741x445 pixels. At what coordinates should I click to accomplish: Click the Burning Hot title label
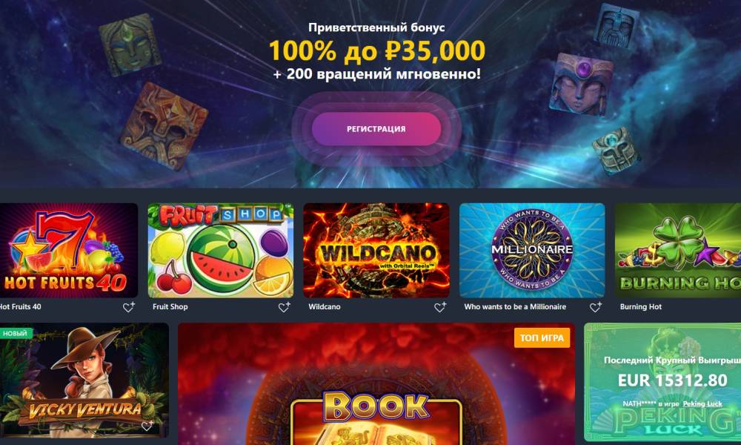coord(641,306)
